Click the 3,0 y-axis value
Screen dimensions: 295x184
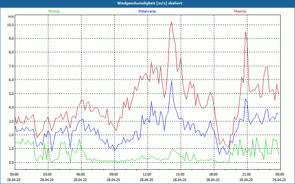pos(11,121)
